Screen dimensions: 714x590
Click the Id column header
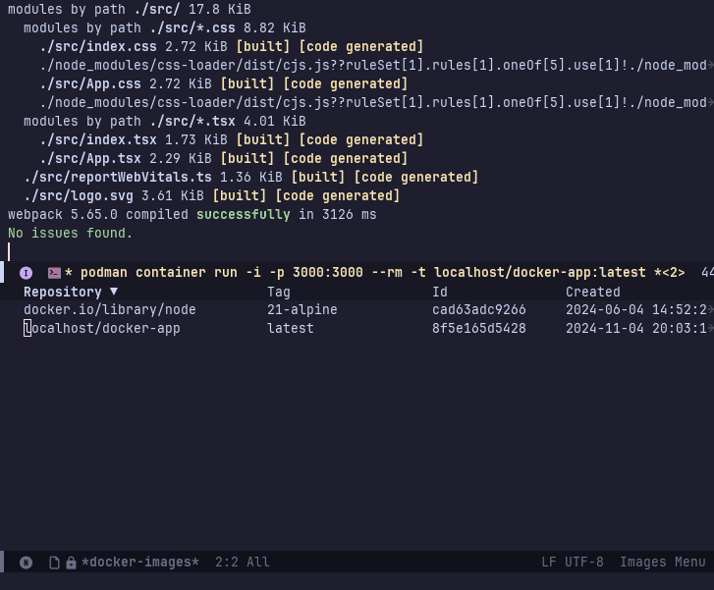point(440,292)
